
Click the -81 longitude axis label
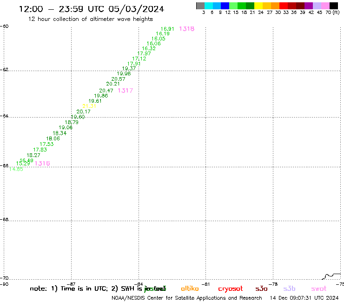(206, 284)
